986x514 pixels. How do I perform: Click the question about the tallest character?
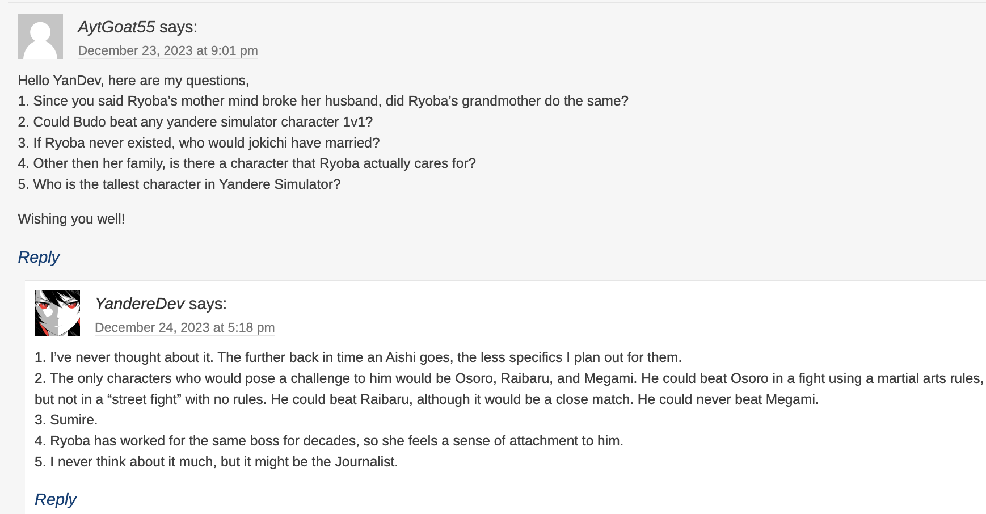[x=179, y=184]
